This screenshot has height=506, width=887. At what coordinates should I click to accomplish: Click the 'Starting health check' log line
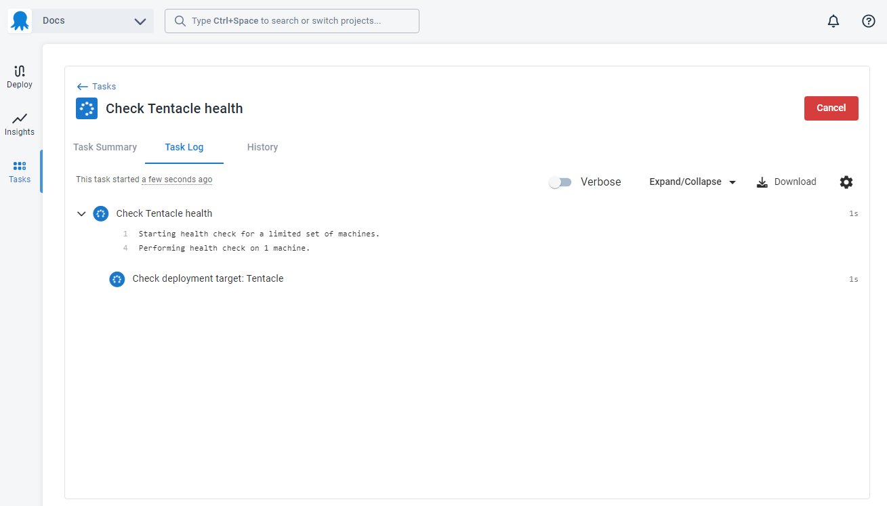[259, 234]
